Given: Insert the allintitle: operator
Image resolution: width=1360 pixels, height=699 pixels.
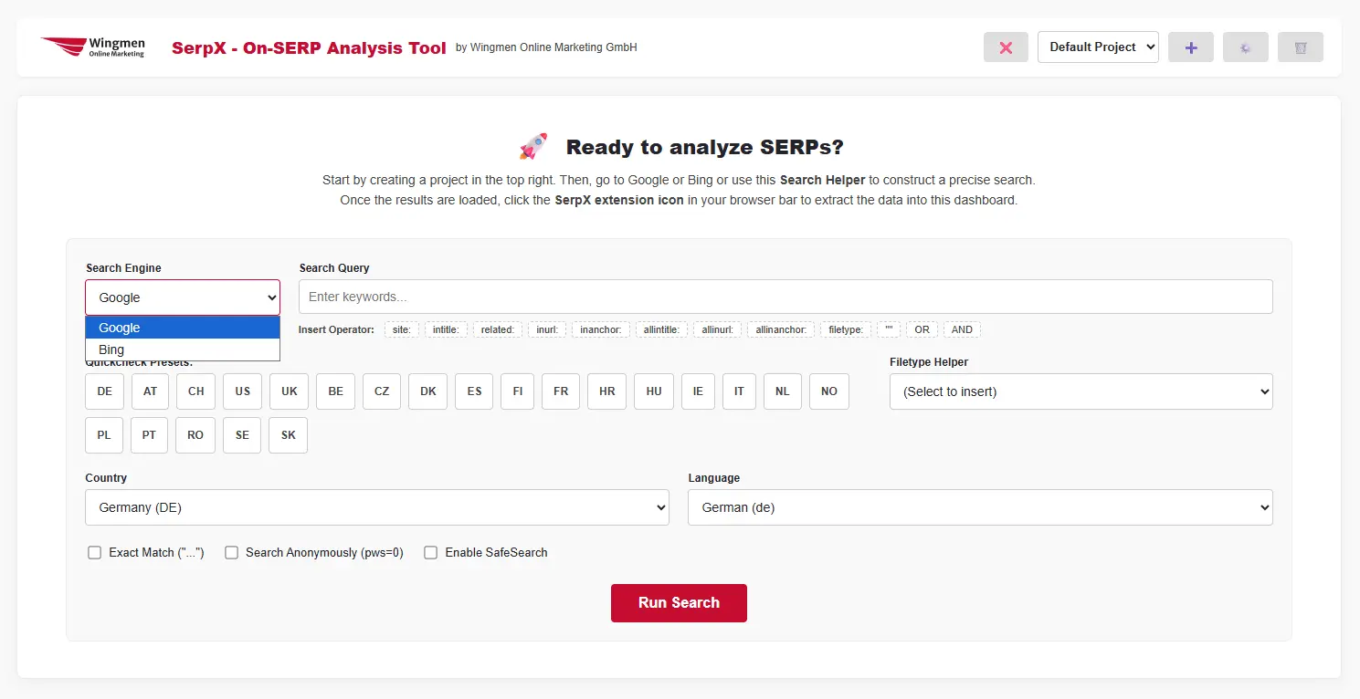Looking at the screenshot, I should pos(661,329).
